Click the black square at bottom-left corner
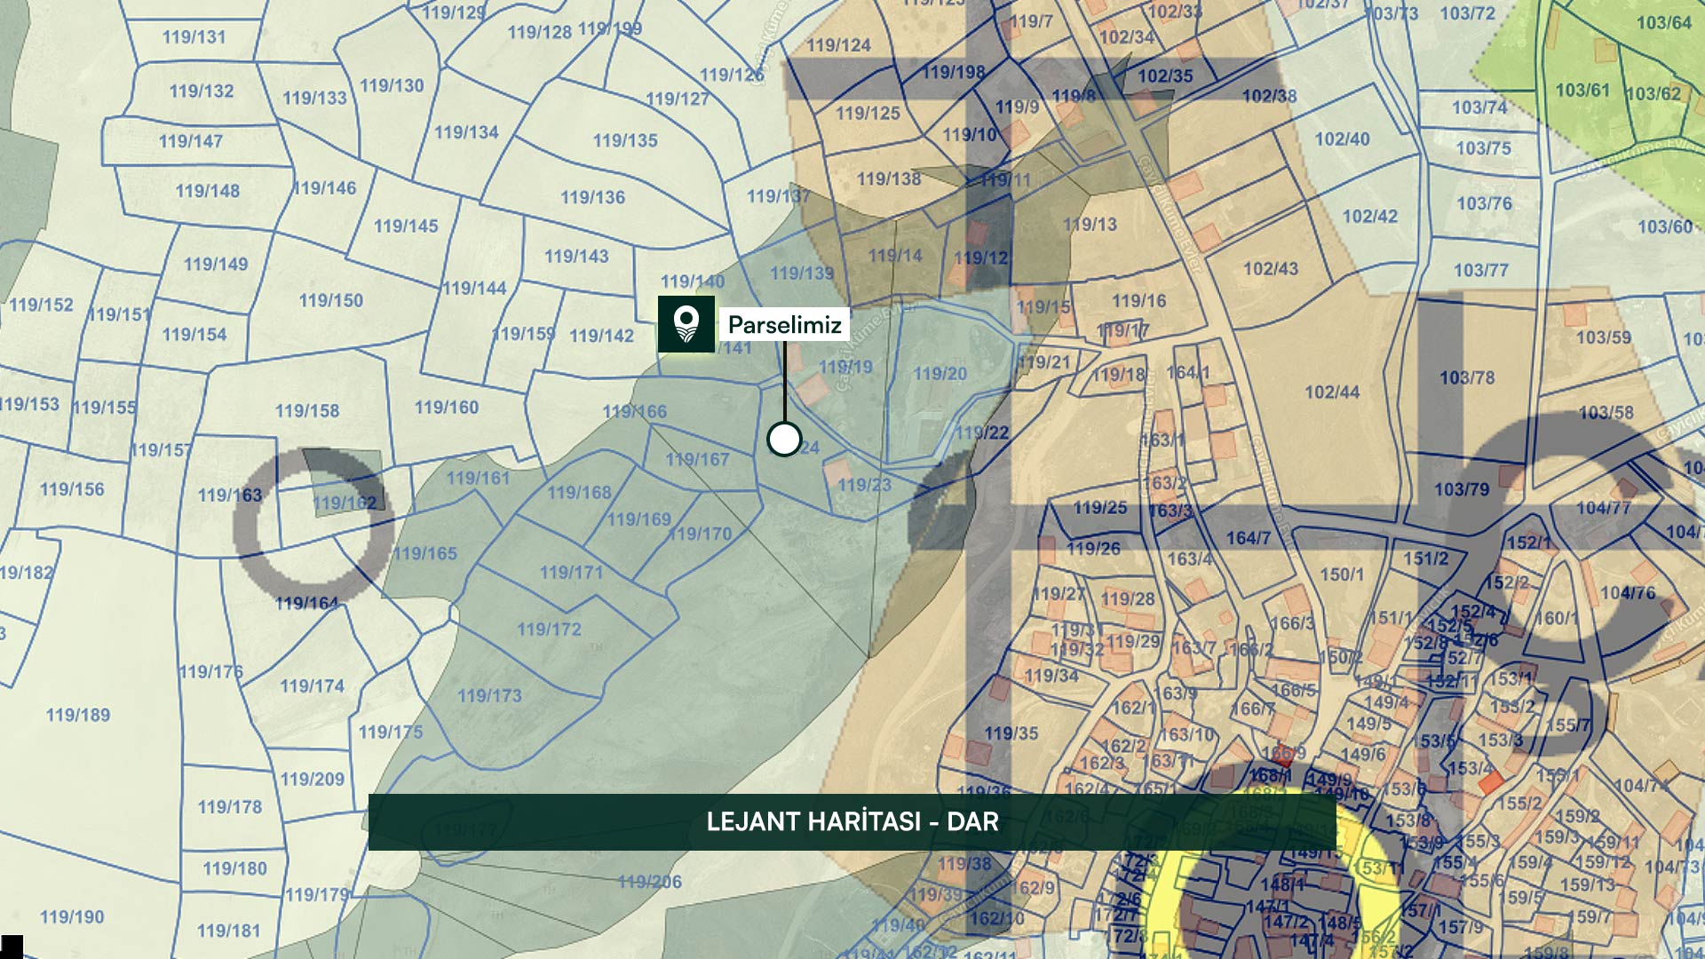 pos(12,947)
